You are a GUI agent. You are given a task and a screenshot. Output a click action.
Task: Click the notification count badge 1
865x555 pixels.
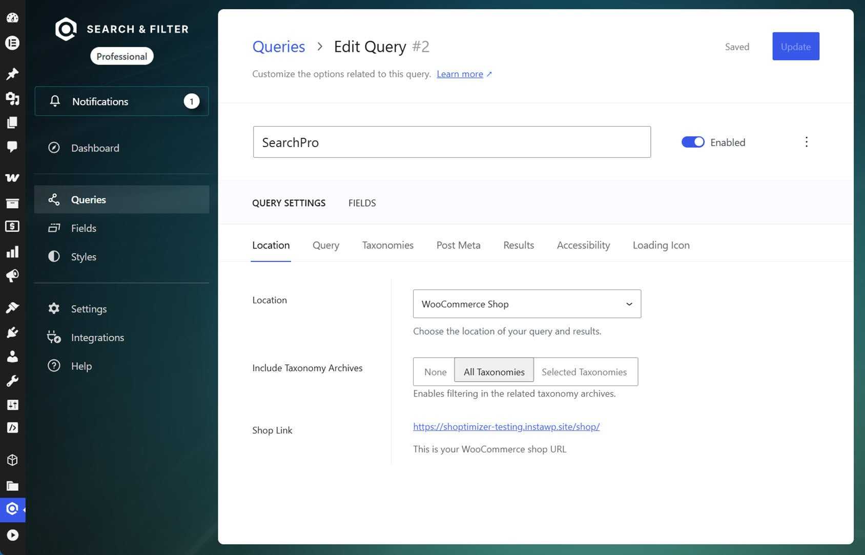[192, 101]
